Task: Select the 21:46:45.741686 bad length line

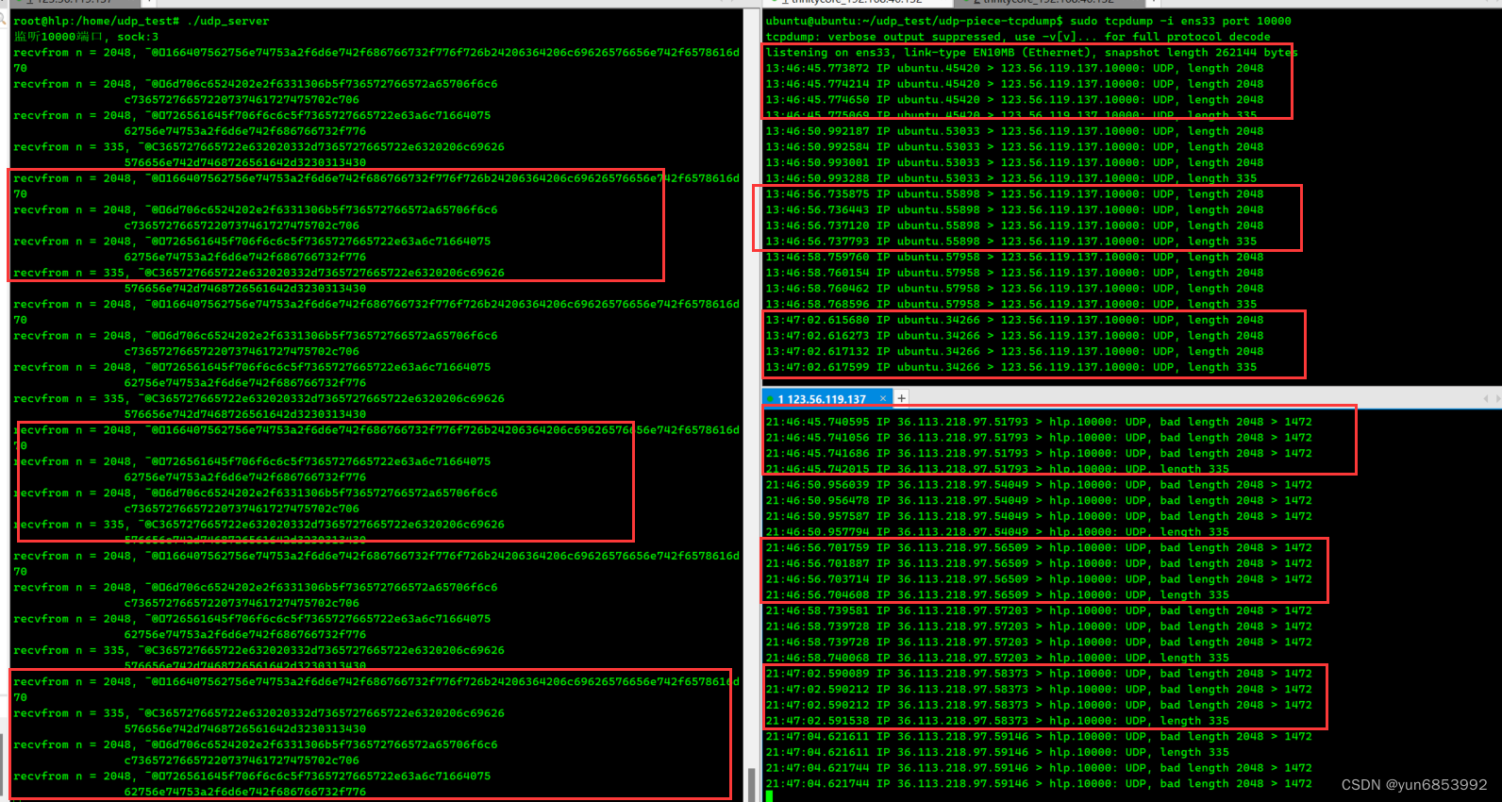Action: coord(1039,453)
